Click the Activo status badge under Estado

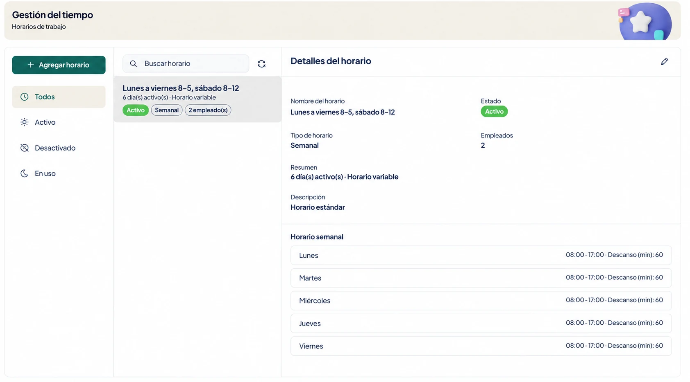(x=494, y=112)
